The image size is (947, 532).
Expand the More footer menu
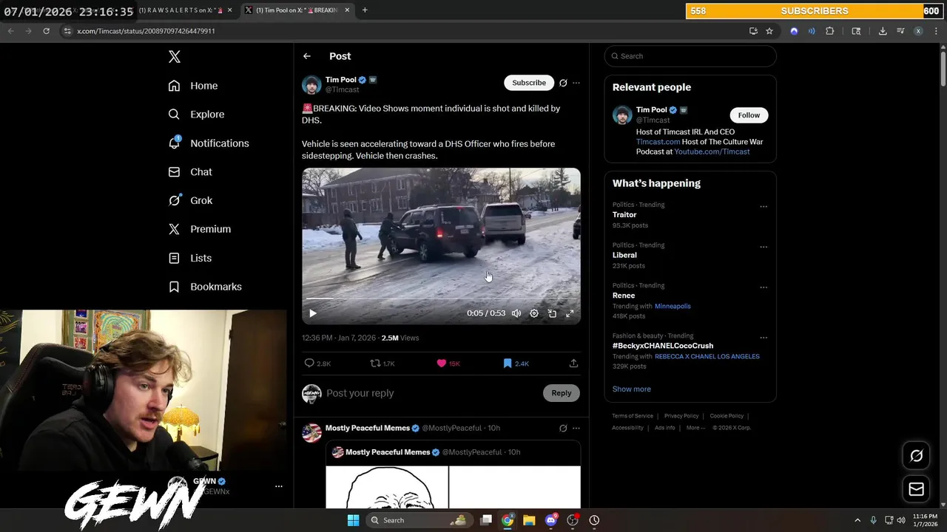coord(695,428)
